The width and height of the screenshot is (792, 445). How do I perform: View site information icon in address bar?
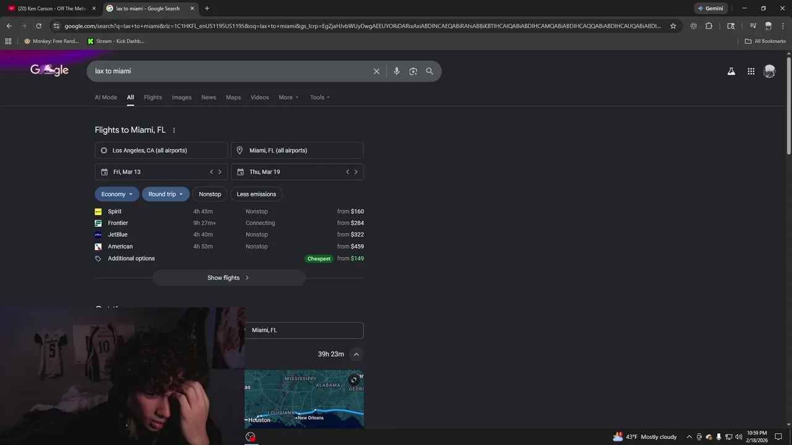pos(56,26)
